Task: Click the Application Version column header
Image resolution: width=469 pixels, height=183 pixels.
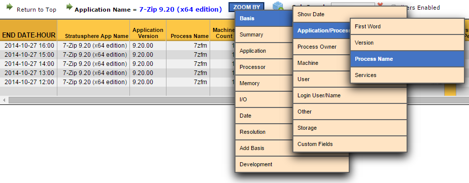Action: [148, 30]
